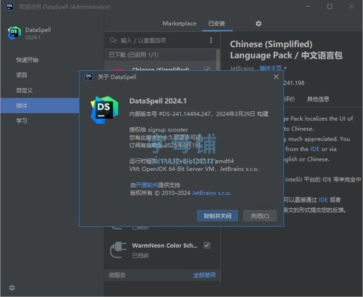Select 快速开始 in the sidebar
This screenshot has width=363, height=297.
(27, 60)
